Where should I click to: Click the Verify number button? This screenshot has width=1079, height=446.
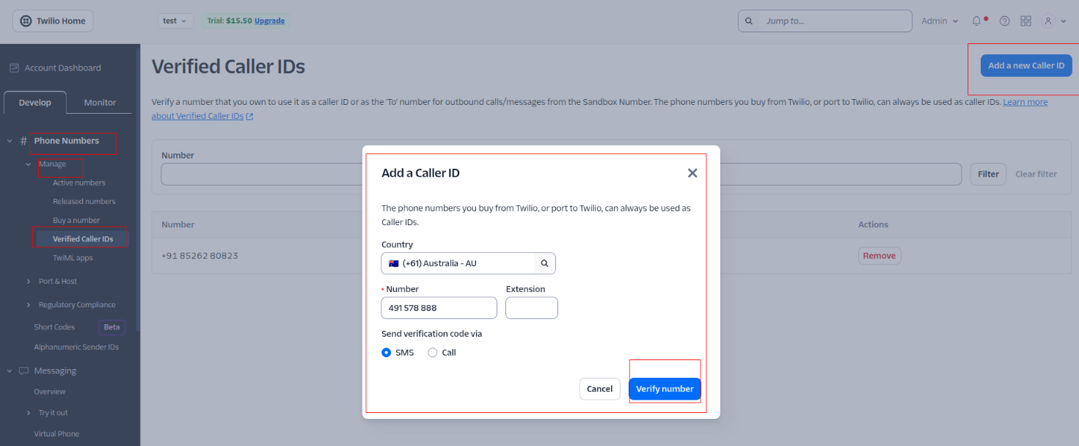665,389
